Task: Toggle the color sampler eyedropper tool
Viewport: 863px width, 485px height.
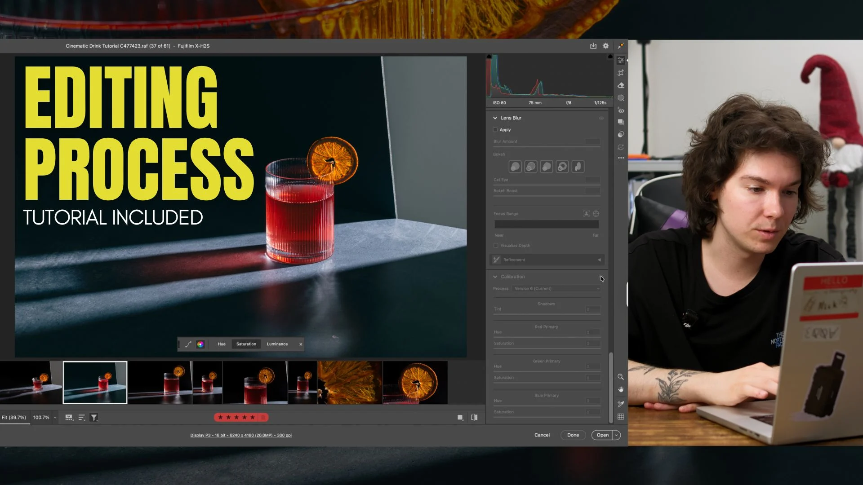Action: tap(621, 404)
